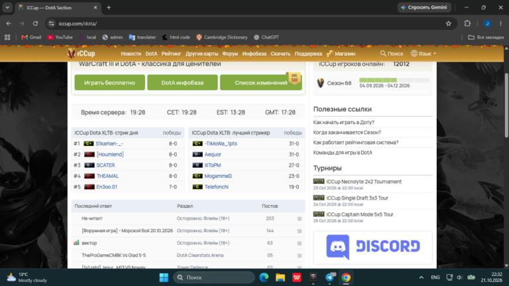Reload the page
509x286 pixels.
pos(35,23)
